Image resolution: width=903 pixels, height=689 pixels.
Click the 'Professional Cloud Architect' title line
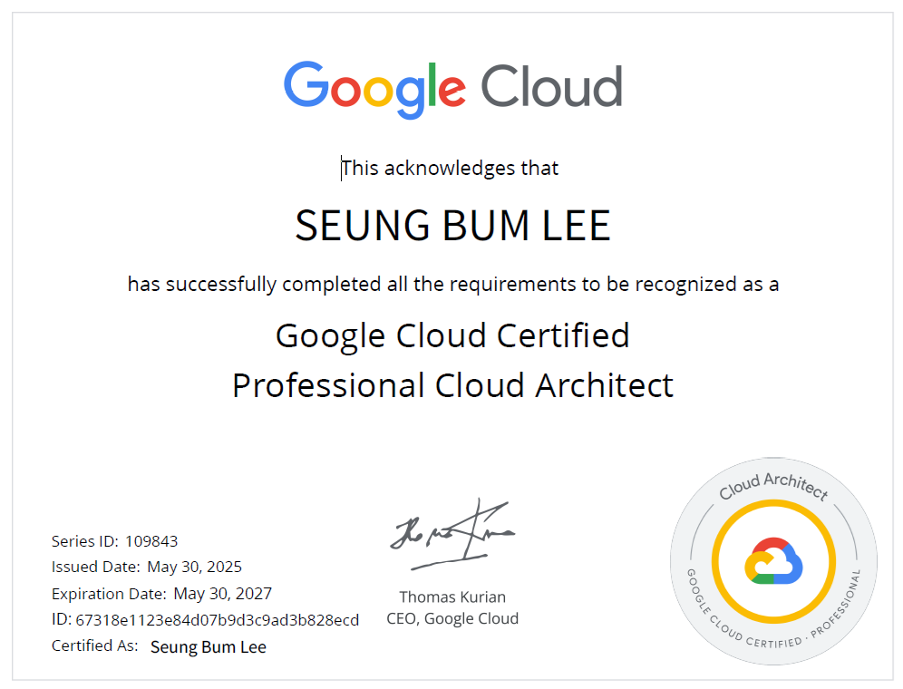(452, 384)
